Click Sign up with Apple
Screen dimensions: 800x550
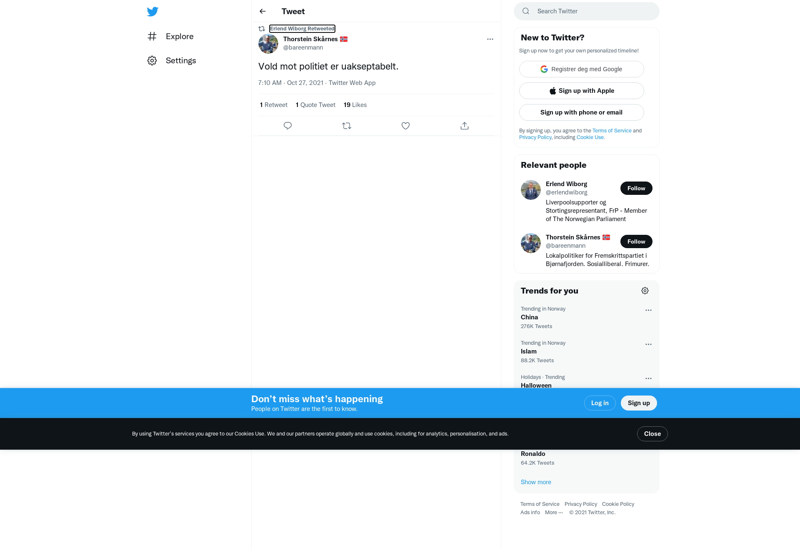tap(582, 91)
